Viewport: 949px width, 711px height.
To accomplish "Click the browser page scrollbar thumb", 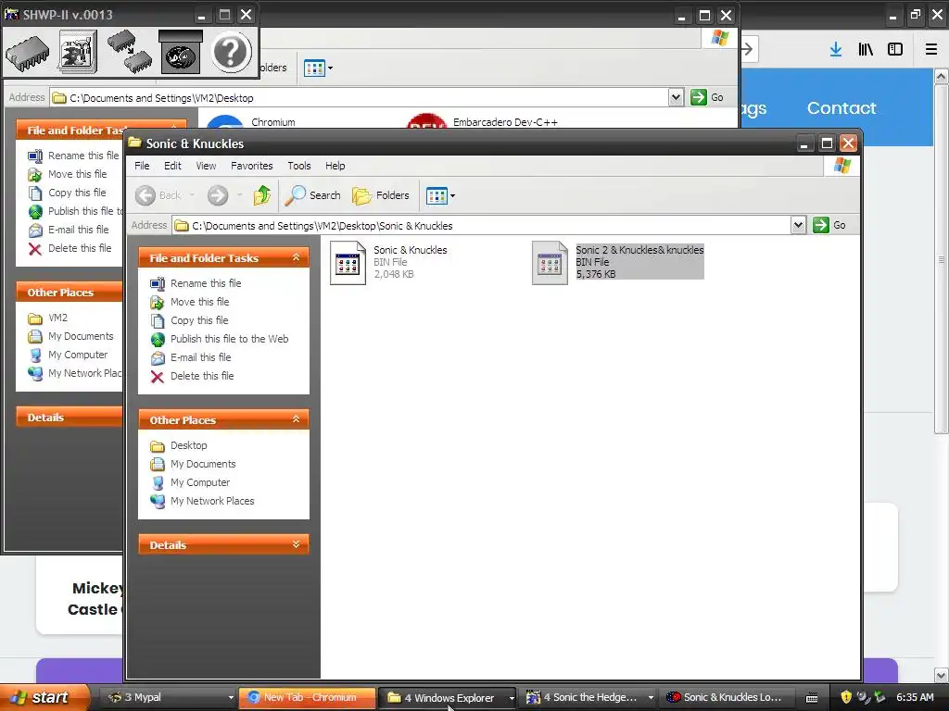I will (942, 259).
